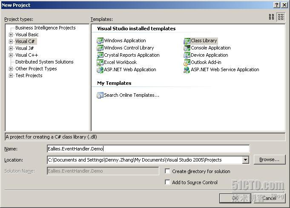Select Distributed System Solutions type
The width and height of the screenshot is (290, 208).
[44, 62]
